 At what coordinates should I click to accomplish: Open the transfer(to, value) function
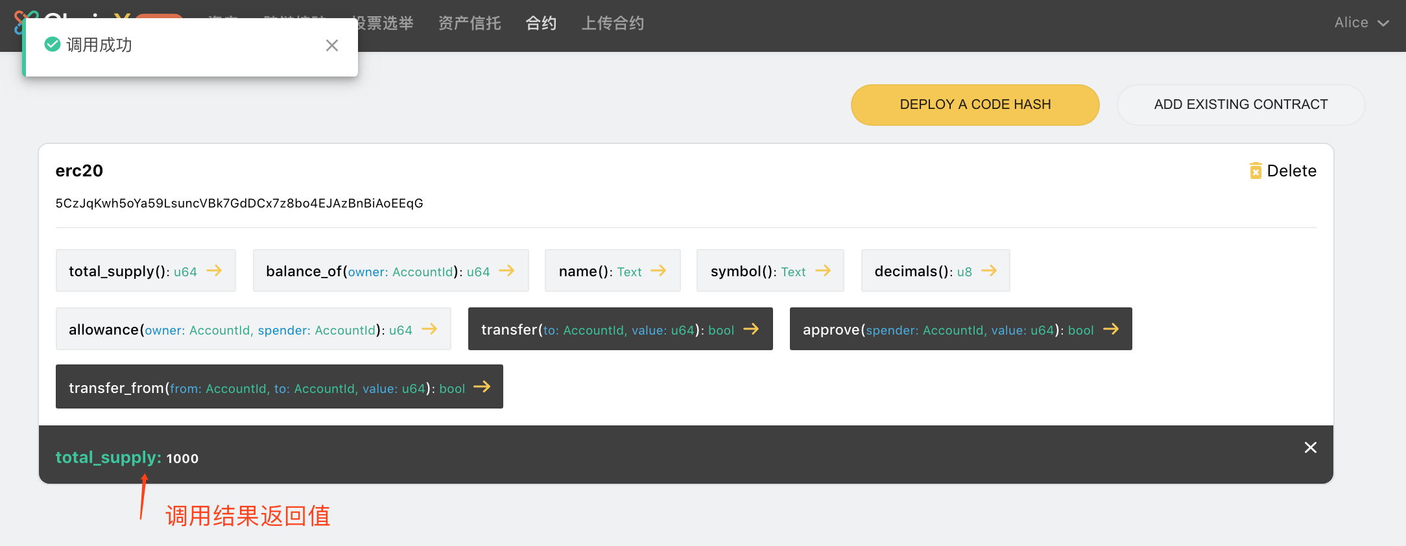621,329
